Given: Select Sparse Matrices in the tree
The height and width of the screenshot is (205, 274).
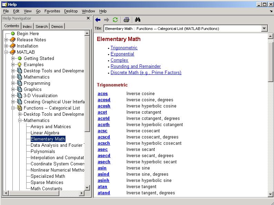Looking at the screenshot, I should coord(47,183).
